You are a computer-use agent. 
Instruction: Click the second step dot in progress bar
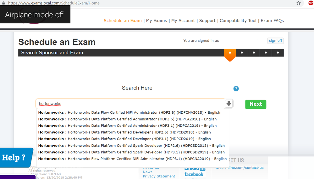(x=242, y=53)
